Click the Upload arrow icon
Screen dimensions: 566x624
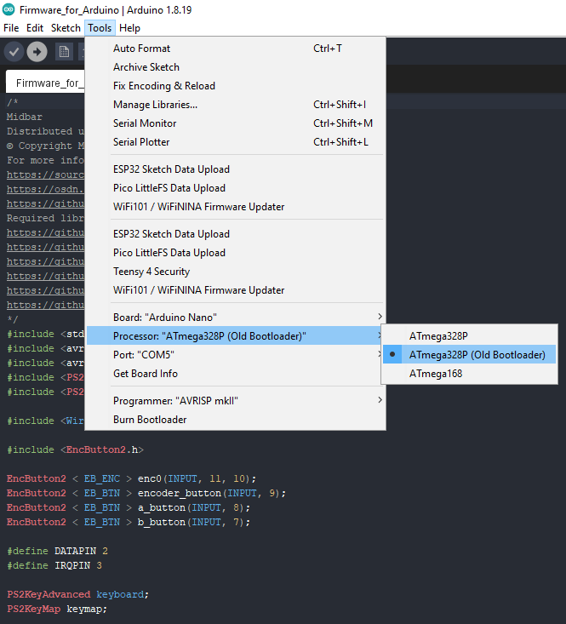pos(37,52)
